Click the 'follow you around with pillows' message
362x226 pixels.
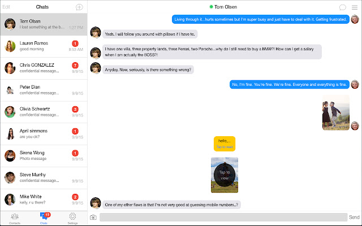coord(150,34)
